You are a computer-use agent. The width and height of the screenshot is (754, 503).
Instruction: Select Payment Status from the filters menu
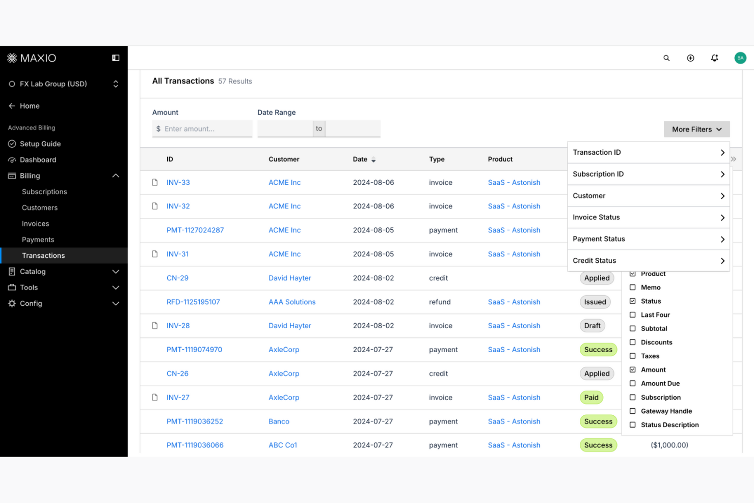point(648,239)
